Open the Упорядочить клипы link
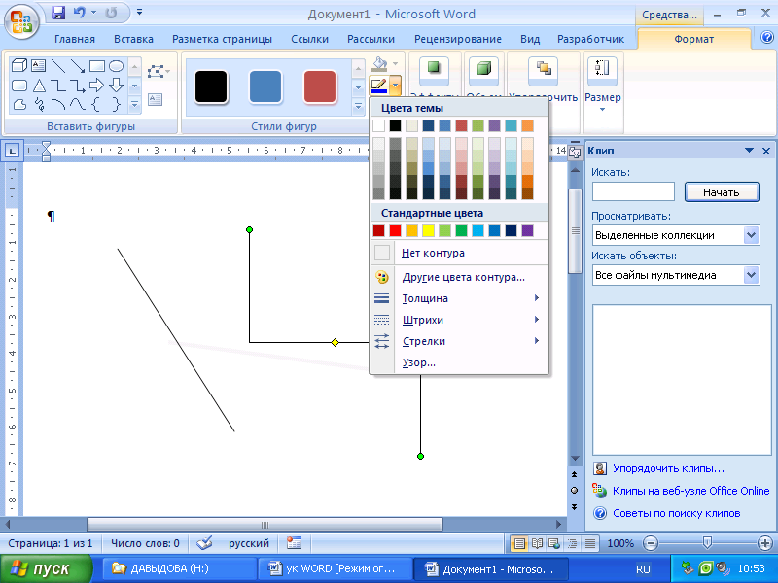Screen dimensions: 778x583 point(668,468)
